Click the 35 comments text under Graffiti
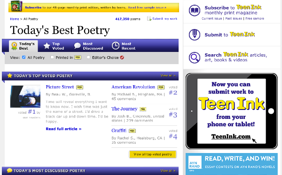 124,143
